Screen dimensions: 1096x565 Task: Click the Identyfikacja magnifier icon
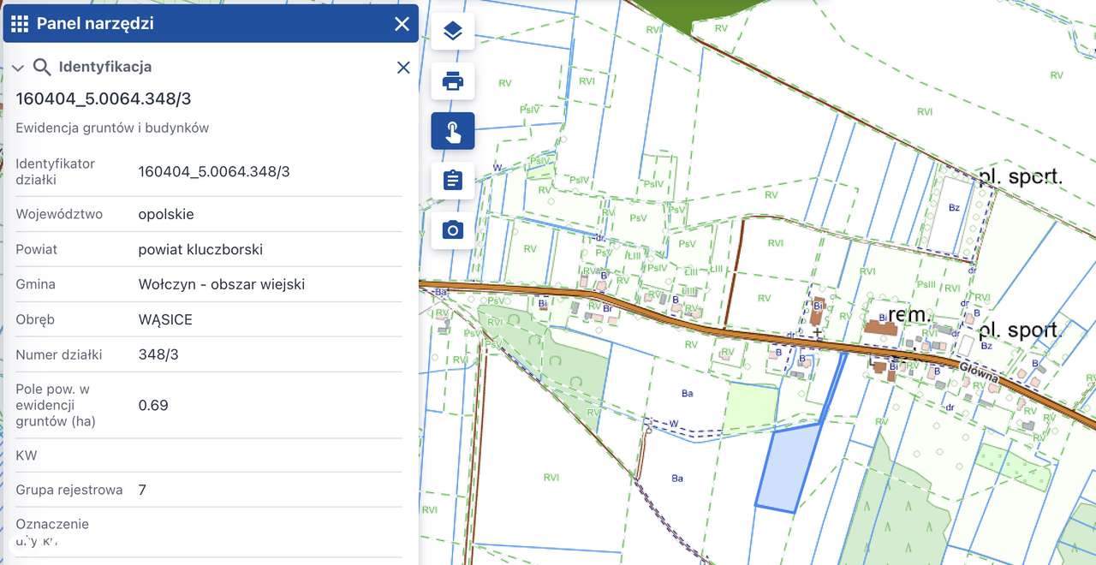pyautogui.click(x=42, y=67)
